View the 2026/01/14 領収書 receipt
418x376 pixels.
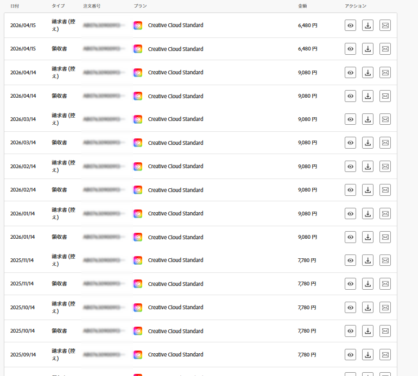point(350,237)
